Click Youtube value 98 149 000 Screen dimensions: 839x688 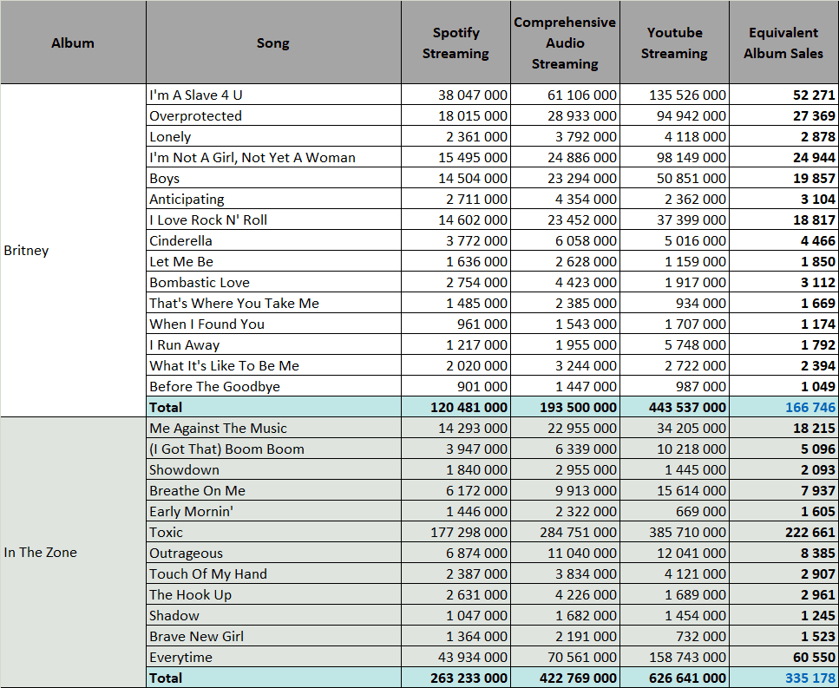click(x=674, y=157)
